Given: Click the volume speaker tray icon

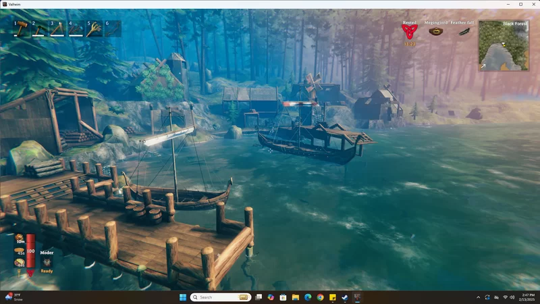Looking at the screenshot, I should click(x=512, y=297).
